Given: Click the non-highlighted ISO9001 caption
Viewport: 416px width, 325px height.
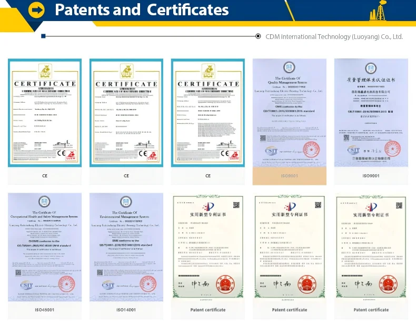Looking at the screenshot, I should (x=371, y=176).
